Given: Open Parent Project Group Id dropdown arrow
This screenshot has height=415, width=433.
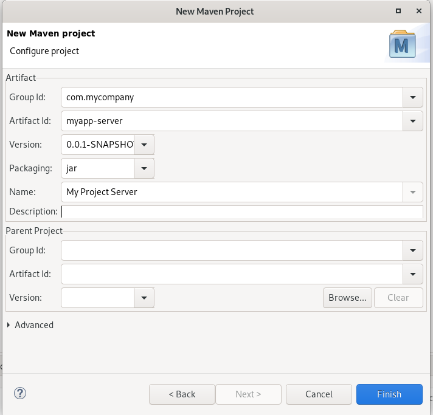Looking at the screenshot, I should click(413, 250).
